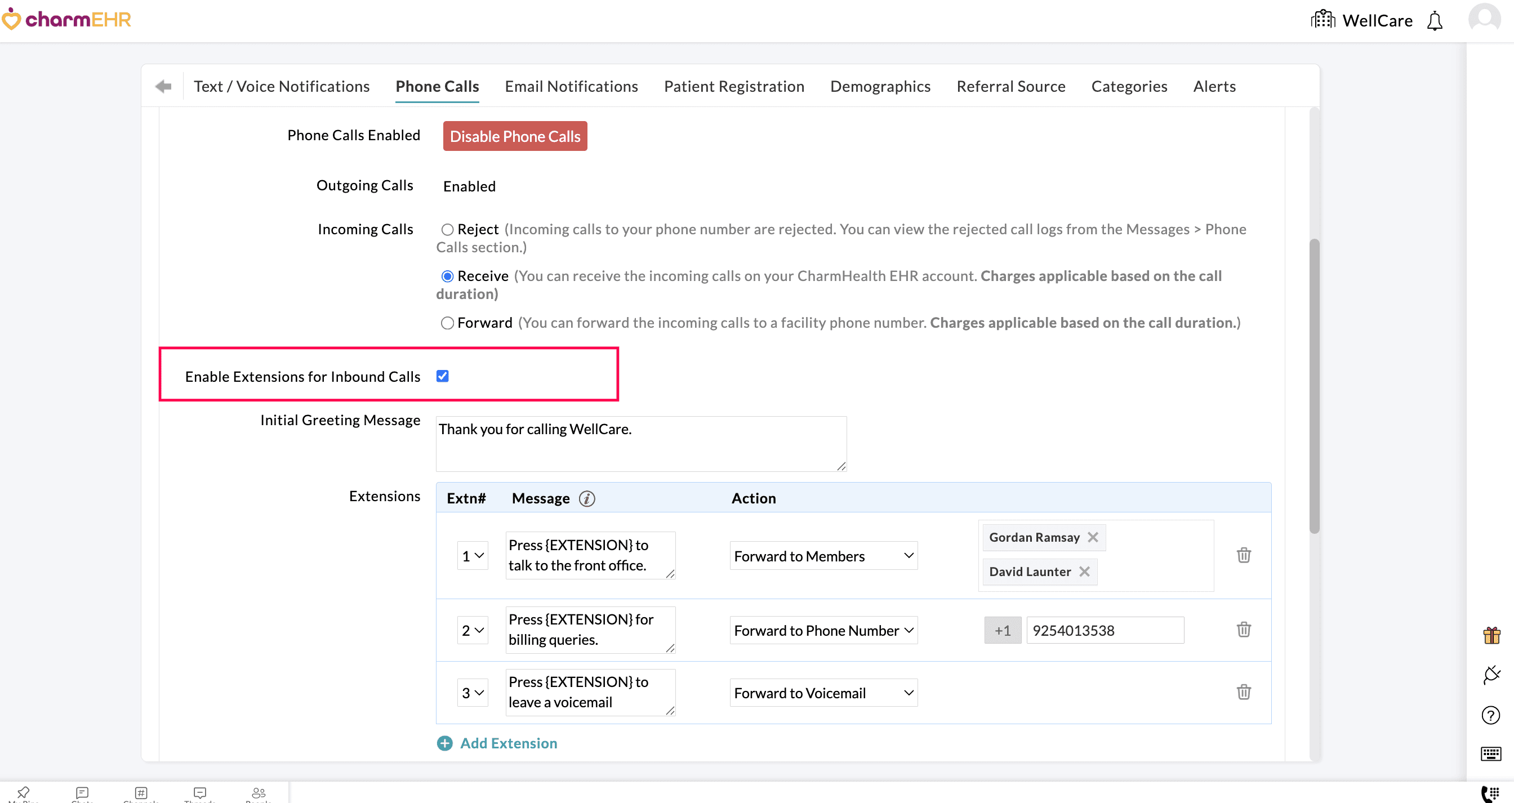Screen dimensions: 1514x803
Task: Click the Initial Greeting Message text box
Action: (640, 444)
